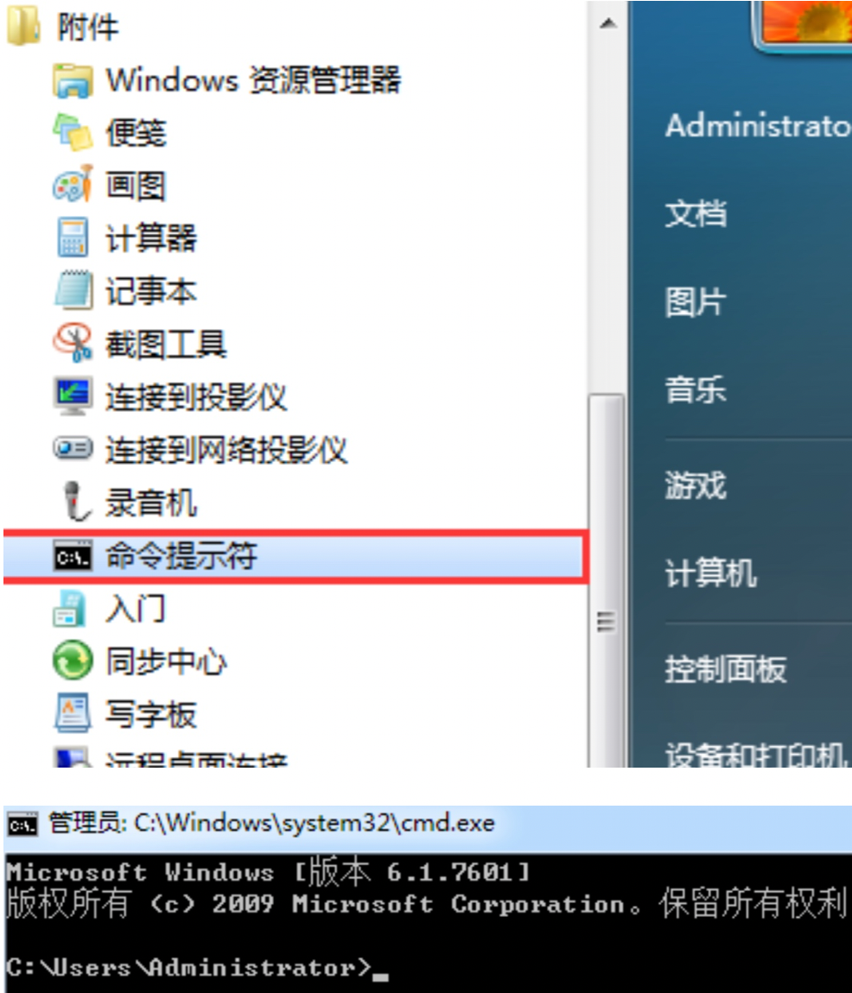Click the 写字板 WordPad icon
This screenshot has height=993, width=852.
coord(73,713)
